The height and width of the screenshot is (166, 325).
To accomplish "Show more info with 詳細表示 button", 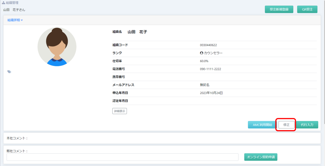I will pyautogui.click(x=119, y=111).
